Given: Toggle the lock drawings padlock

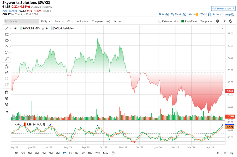Looking at the screenshot, I should click(7, 72).
